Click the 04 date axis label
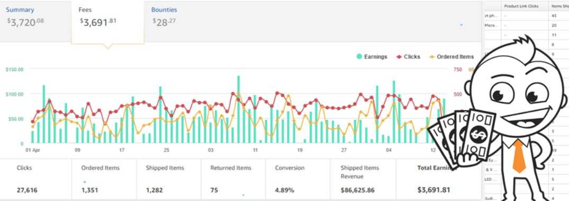569x201 pixels. (x=389, y=150)
